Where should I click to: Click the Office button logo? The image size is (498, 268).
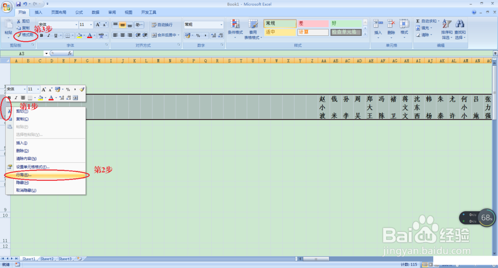6,6
